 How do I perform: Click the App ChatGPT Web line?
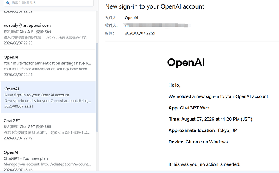coord(189,108)
